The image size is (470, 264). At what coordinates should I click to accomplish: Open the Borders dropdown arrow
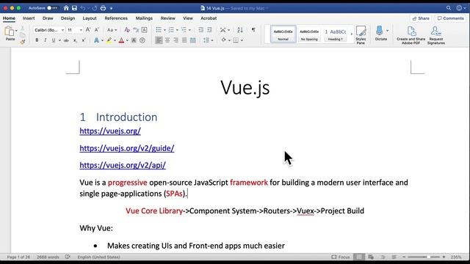242,40
